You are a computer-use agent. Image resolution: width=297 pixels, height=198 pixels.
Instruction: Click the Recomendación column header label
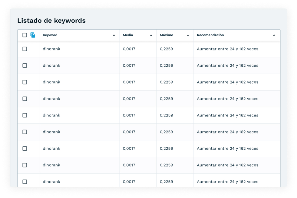[x=210, y=35]
